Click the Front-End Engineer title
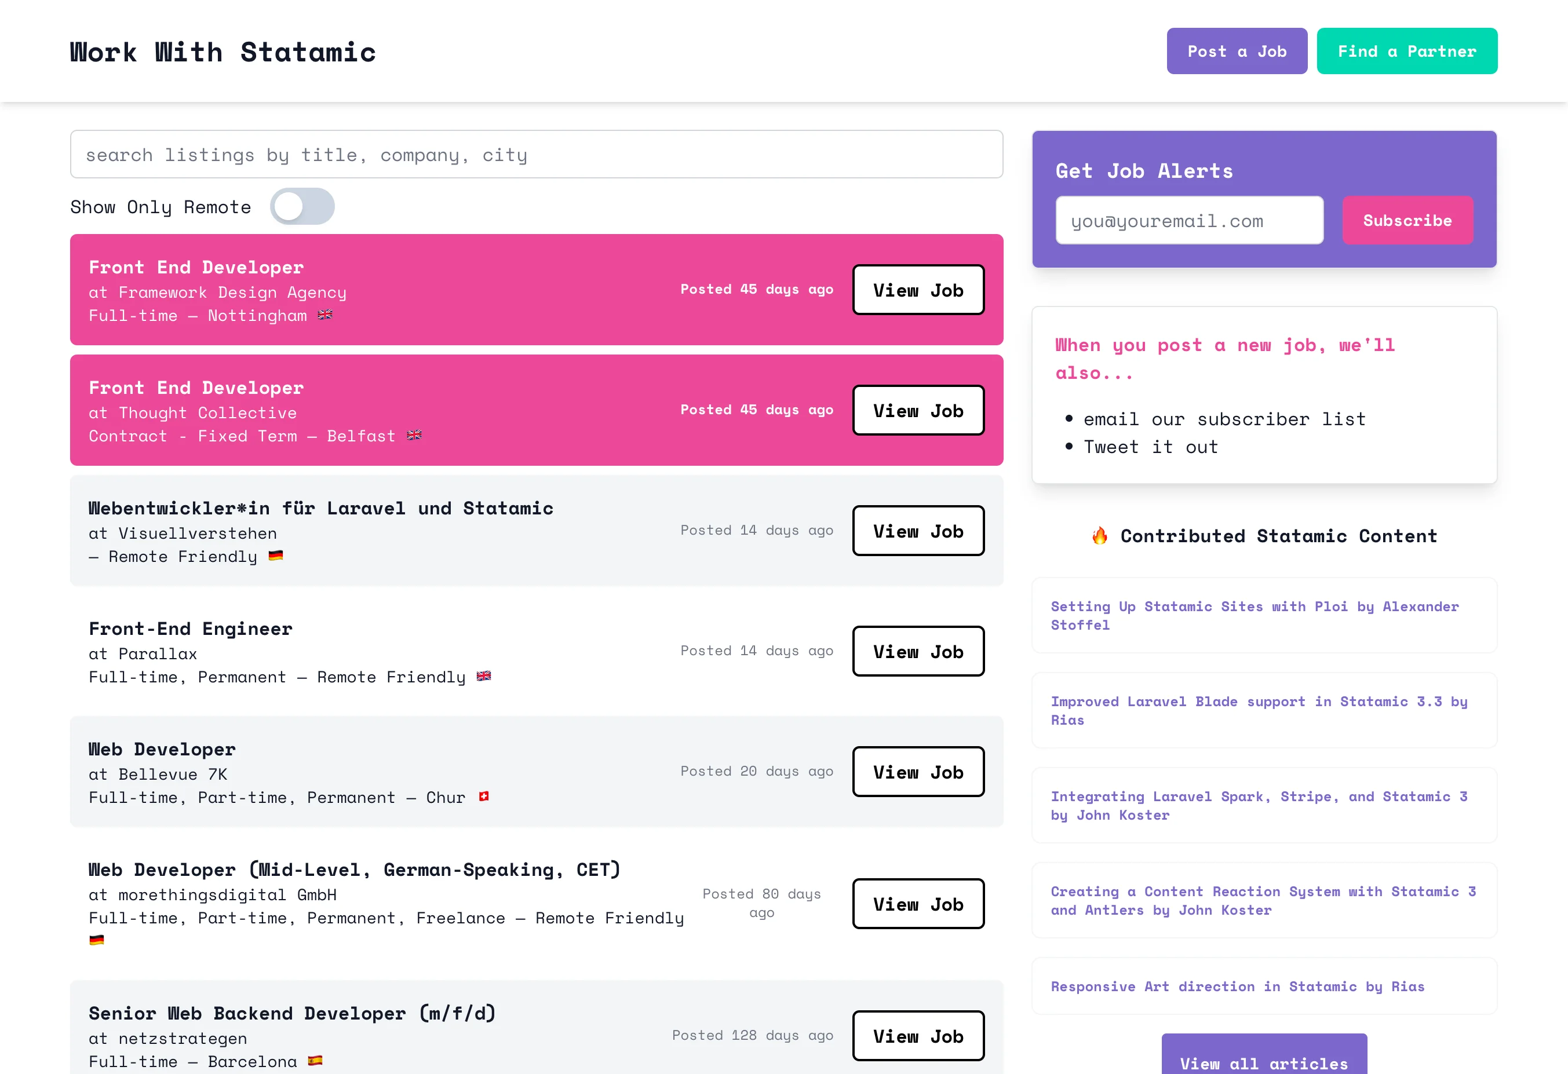Image resolution: width=1568 pixels, height=1074 pixels. pos(191,629)
